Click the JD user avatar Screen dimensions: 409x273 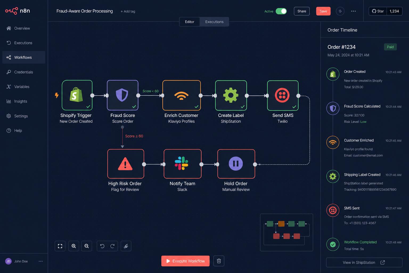pos(9,261)
